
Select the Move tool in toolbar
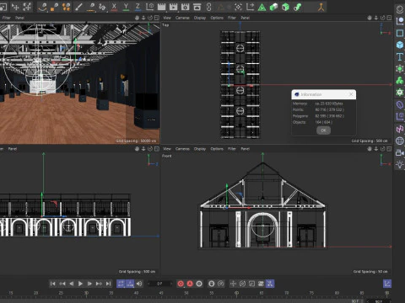point(15,7)
